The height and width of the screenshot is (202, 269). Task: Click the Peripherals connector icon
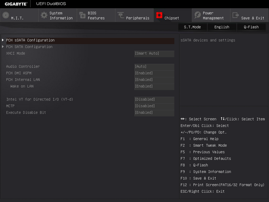coord(121,15)
